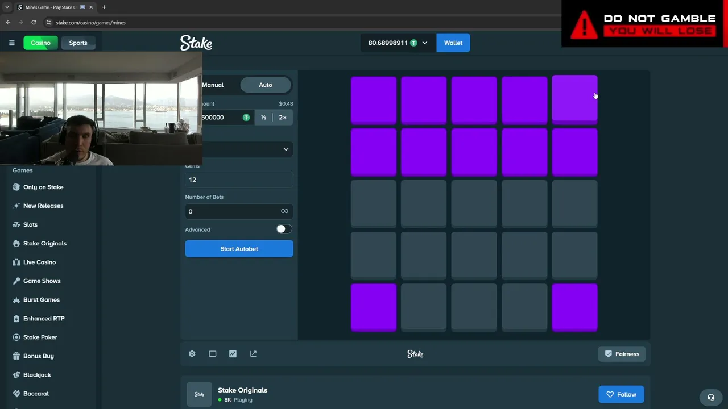
Task: Deselect the purple tile in row five, column one
Action: 374,307
